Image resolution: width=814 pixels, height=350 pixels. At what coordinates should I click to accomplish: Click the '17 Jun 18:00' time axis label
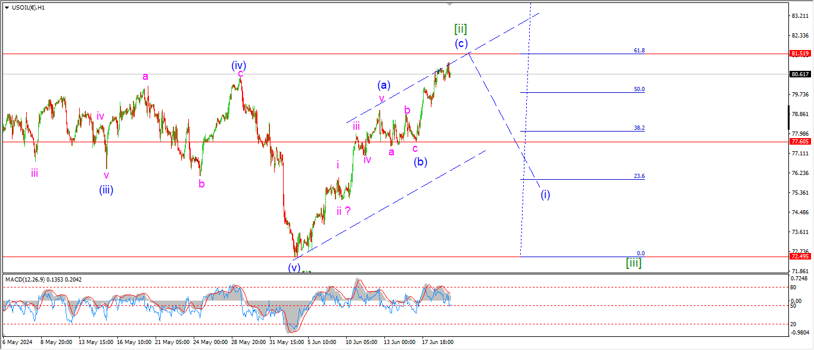coord(437,342)
